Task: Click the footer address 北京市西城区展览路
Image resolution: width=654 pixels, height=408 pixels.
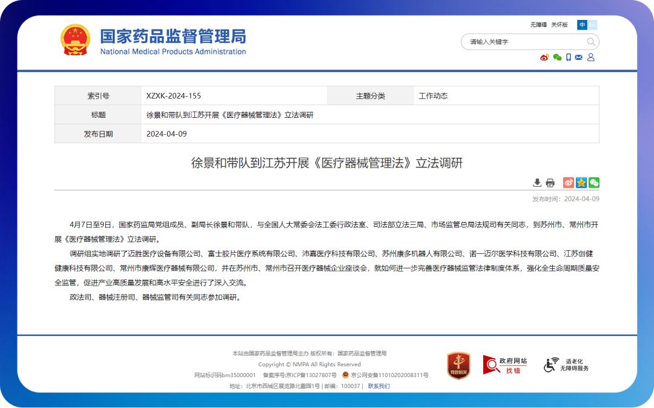Action: point(275,386)
